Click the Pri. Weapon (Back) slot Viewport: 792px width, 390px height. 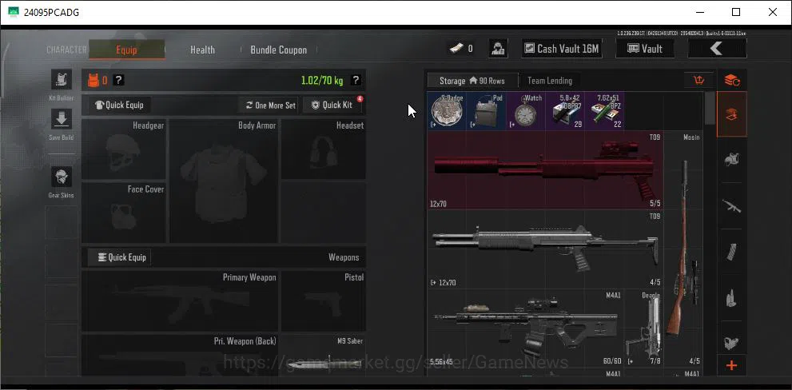[x=180, y=355]
